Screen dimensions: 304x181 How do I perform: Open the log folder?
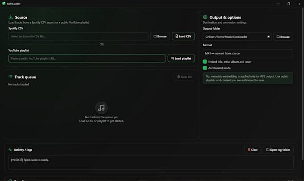pyautogui.click(x=278, y=150)
